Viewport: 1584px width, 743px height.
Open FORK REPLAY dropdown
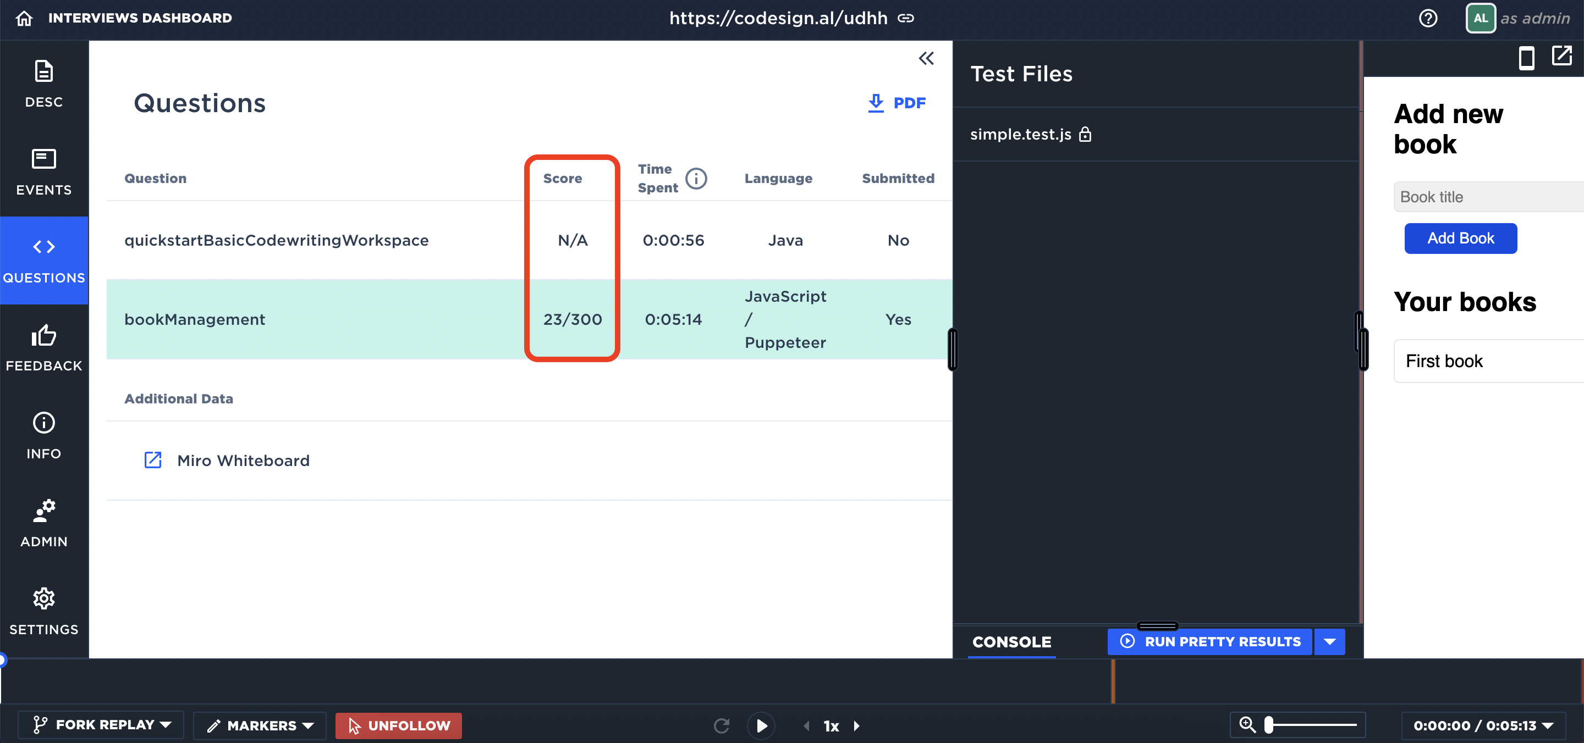101,724
